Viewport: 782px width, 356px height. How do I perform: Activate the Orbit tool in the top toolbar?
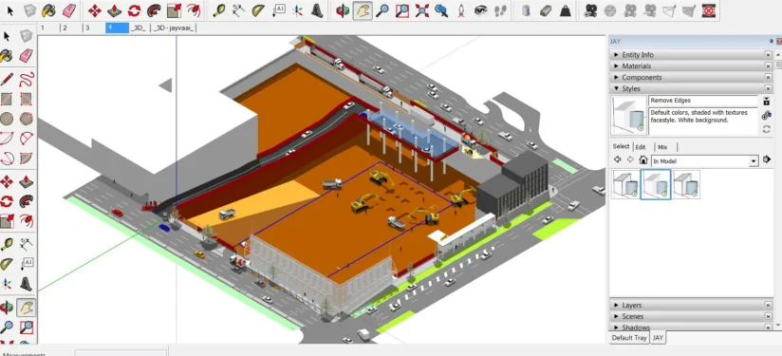(x=343, y=10)
